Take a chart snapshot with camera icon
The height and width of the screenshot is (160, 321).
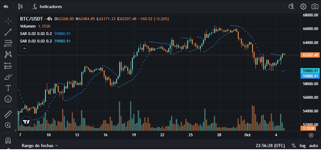(315, 7)
